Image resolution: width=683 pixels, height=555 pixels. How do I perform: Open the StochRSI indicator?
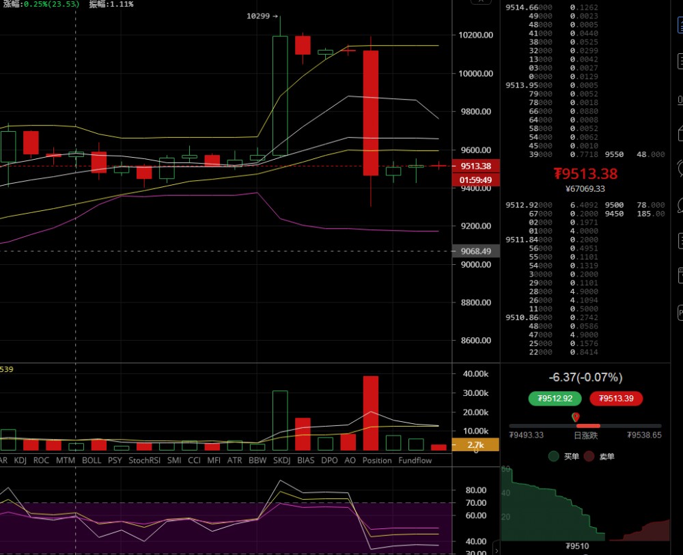coord(143,460)
